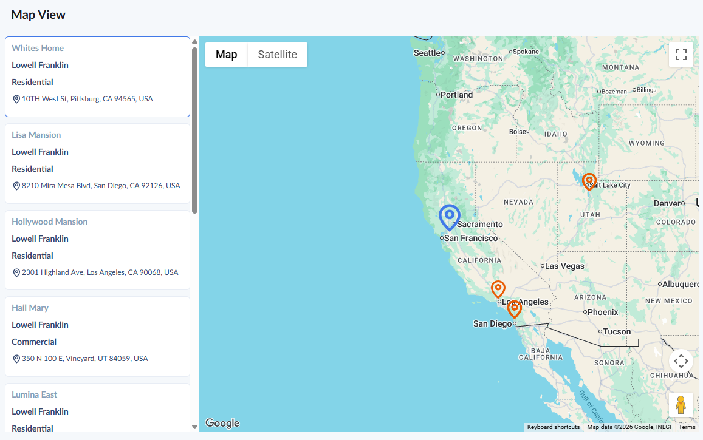Viewport: 703px width, 440px height.
Task: Click the Spokane label on map
Action: pos(526,52)
